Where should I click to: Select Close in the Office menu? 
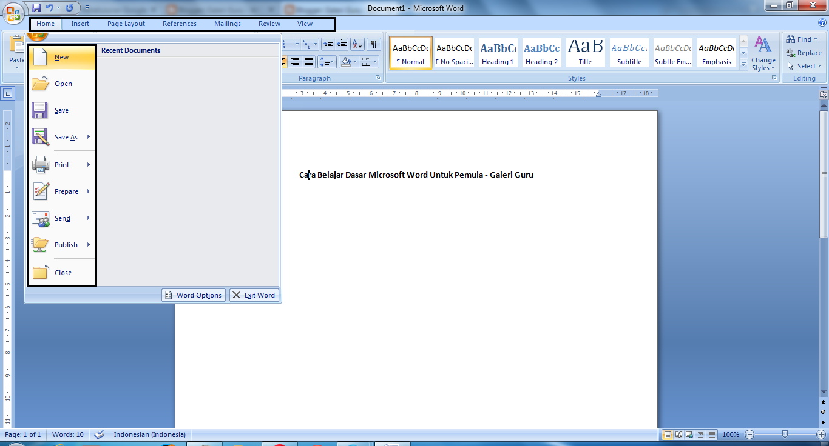62,273
